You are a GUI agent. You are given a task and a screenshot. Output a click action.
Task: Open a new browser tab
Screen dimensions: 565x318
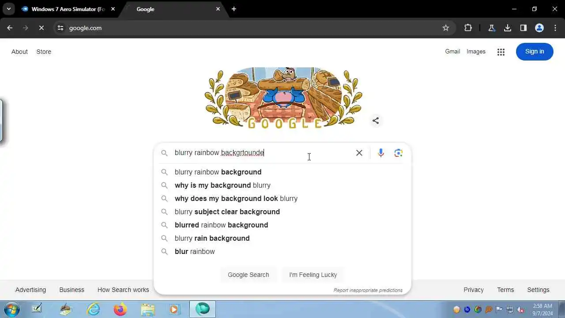[234, 9]
